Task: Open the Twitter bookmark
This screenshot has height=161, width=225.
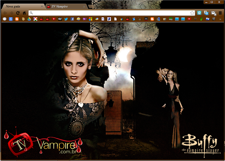Action: (x=66, y=19)
